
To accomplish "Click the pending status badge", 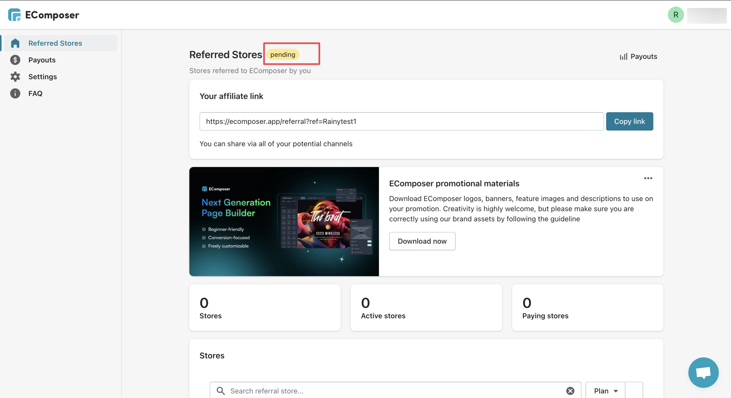I will (282, 54).
